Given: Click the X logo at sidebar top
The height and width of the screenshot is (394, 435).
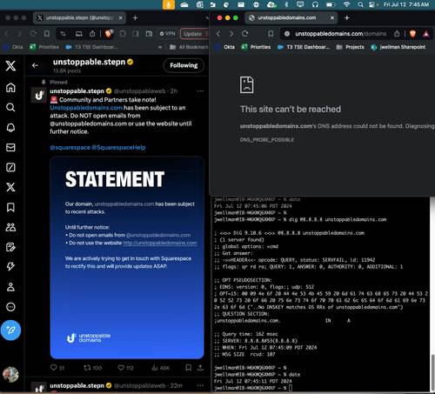Looking at the screenshot, I should [10, 65].
